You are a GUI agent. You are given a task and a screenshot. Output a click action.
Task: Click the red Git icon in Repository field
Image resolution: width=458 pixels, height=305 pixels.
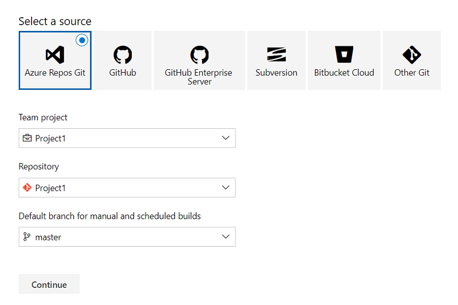coord(27,188)
